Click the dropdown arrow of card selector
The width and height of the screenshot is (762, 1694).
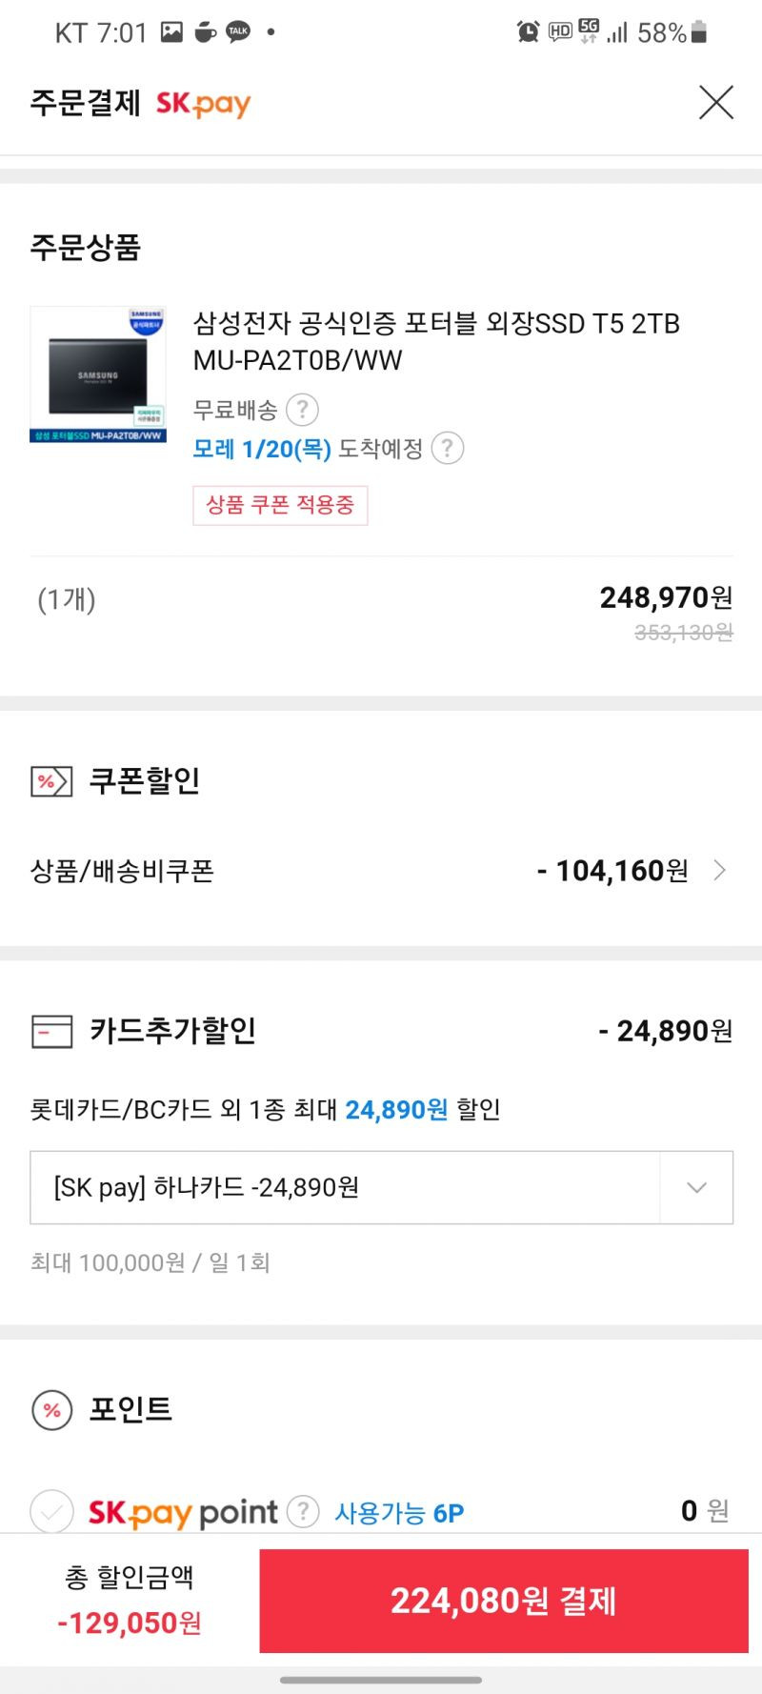pos(696,1187)
